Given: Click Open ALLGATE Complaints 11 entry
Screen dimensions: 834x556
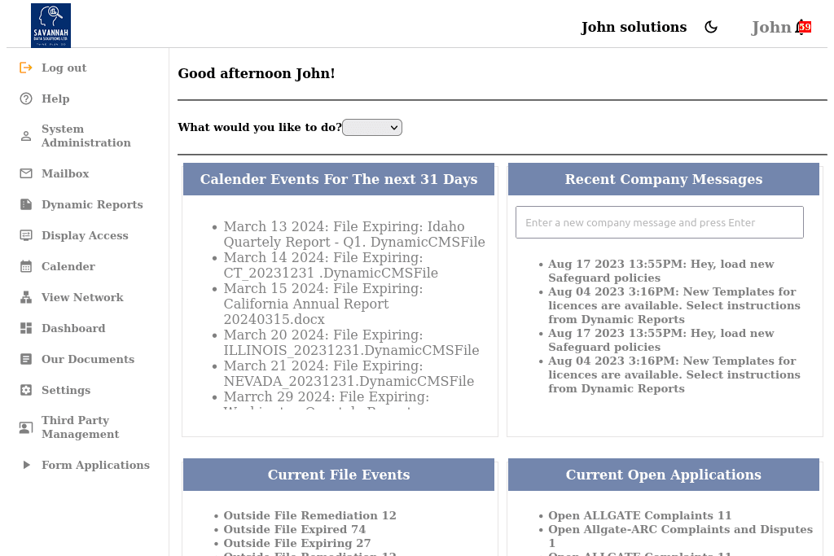Looking at the screenshot, I should coord(640,515).
